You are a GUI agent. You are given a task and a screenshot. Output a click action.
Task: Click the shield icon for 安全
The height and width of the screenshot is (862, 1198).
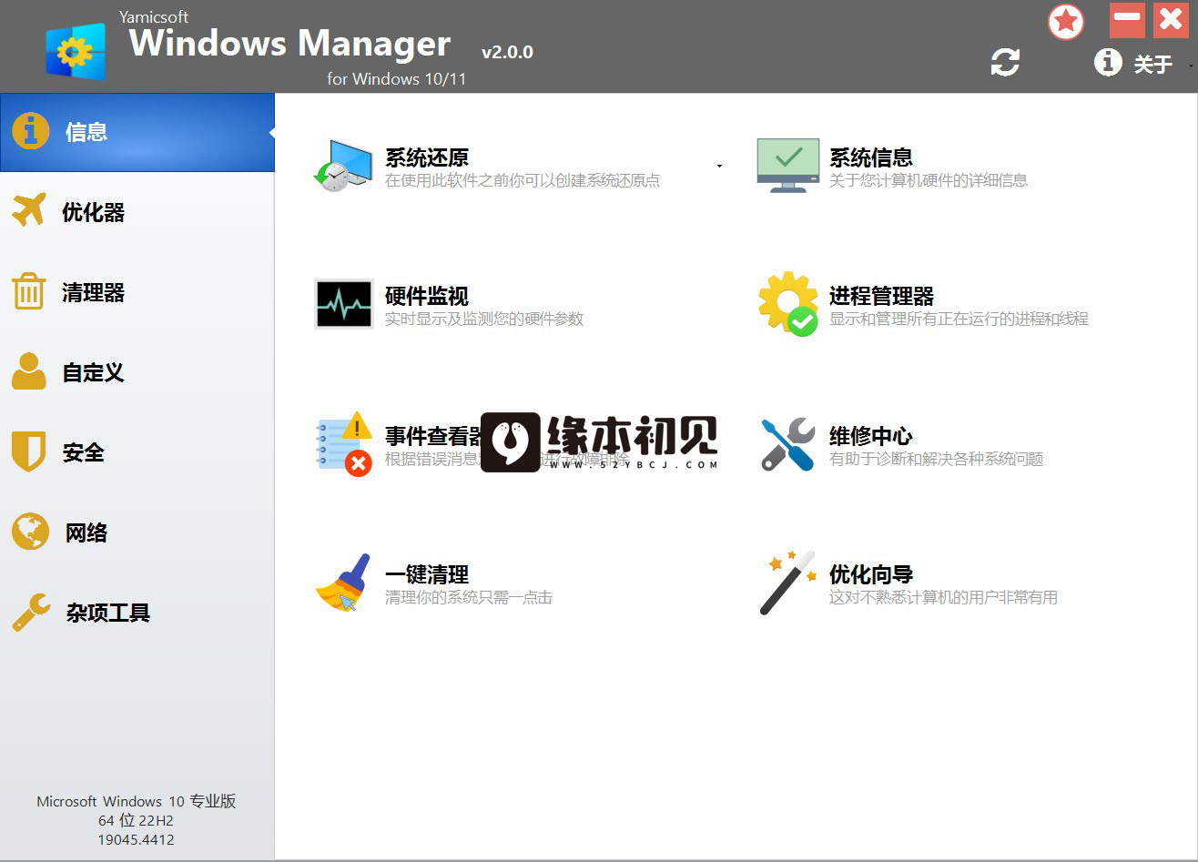pyautogui.click(x=28, y=451)
